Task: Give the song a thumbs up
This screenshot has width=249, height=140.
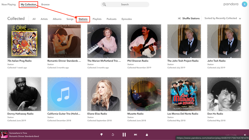Action: 147,135
